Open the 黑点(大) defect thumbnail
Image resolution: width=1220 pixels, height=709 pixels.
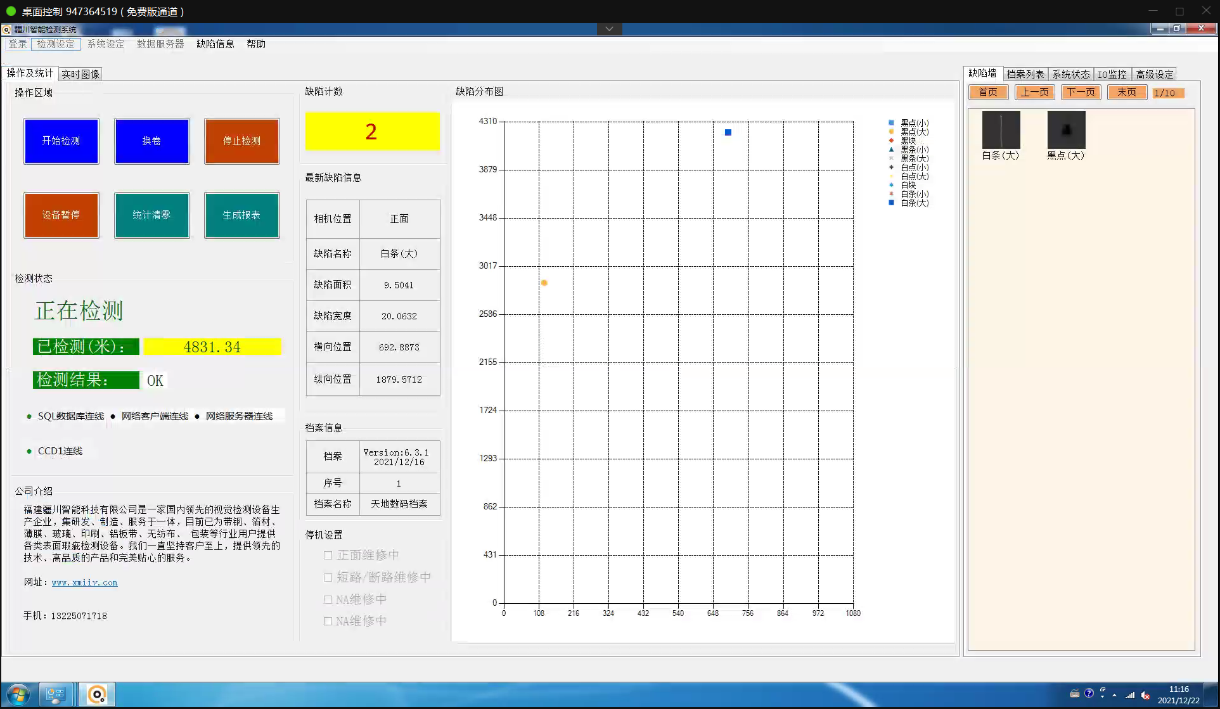tap(1066, 130)
